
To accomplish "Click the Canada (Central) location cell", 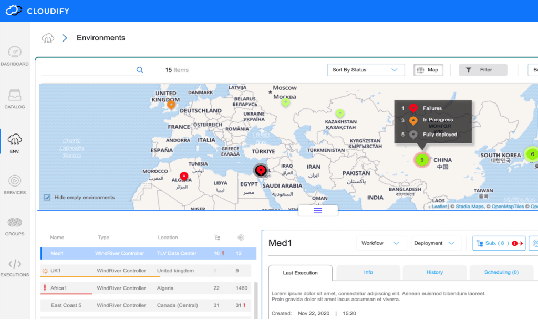I will pyautogui.click(x=178, y=305).
